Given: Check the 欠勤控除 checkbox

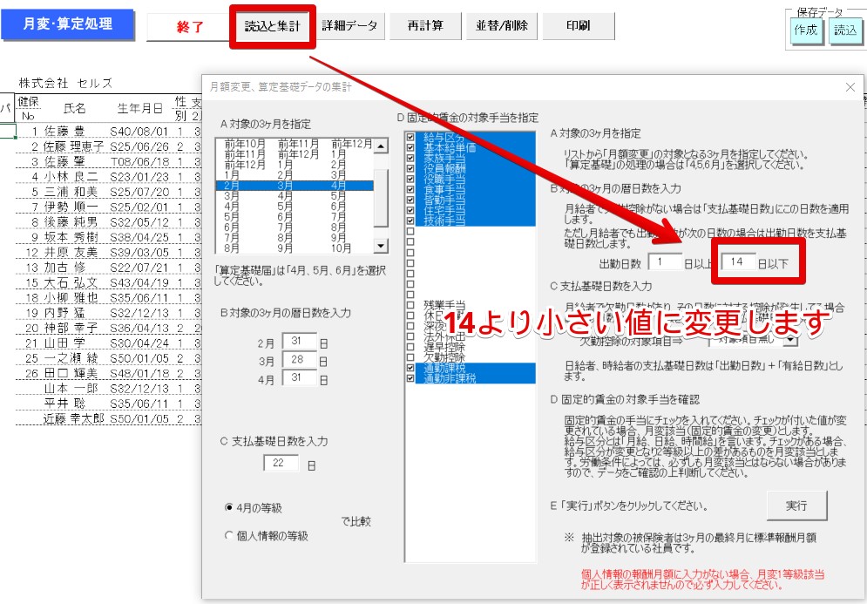Looking at the screenshot, I should click(x=410, y=357).
